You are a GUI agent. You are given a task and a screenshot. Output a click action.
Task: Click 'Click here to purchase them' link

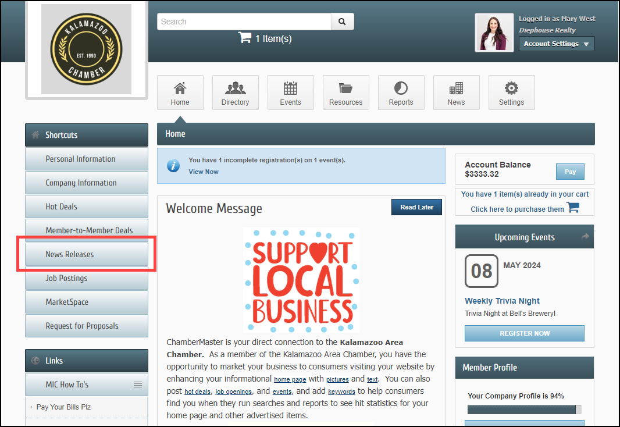point(517,209)
